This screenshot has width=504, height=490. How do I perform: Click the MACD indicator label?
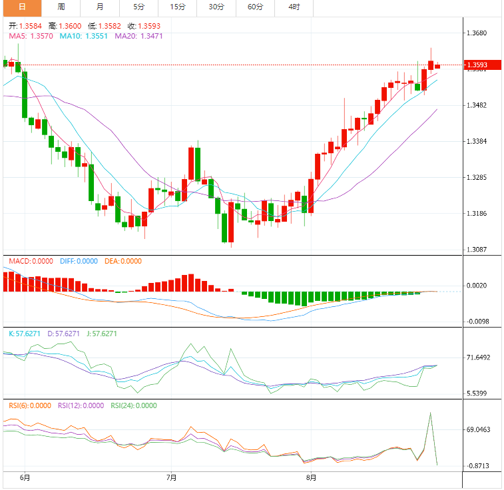(x=29, y=262)
